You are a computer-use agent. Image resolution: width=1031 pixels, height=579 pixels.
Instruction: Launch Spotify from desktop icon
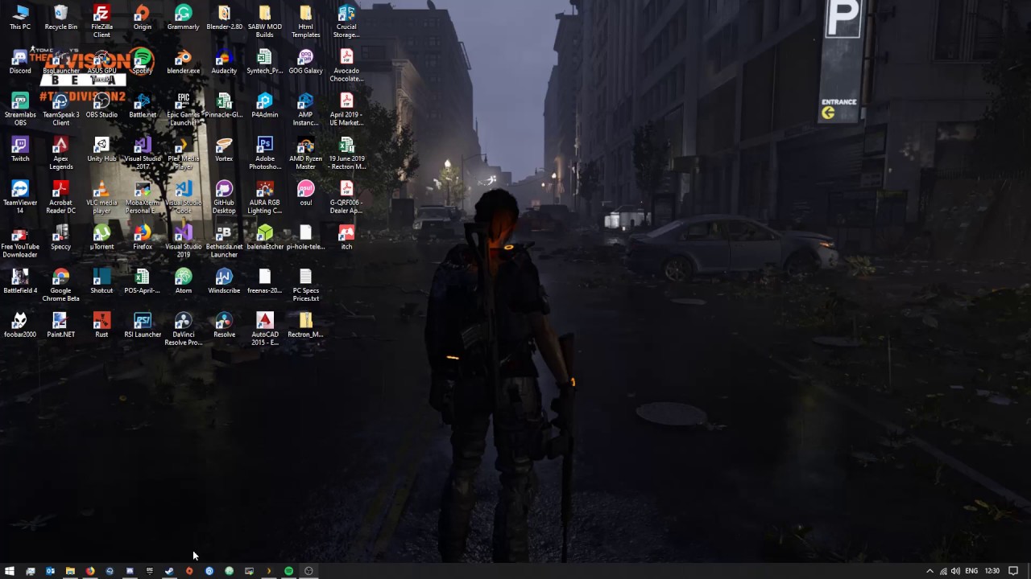143,62
